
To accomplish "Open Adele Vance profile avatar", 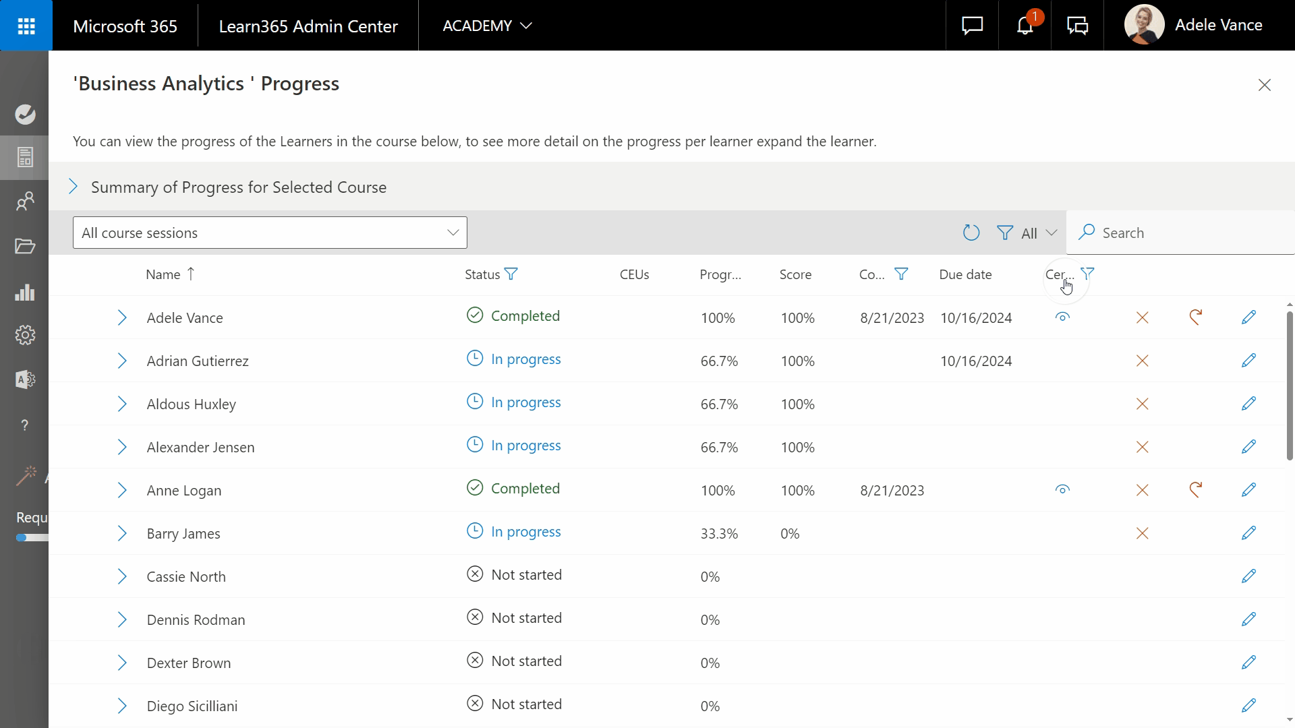I will tap(1144, 25).
